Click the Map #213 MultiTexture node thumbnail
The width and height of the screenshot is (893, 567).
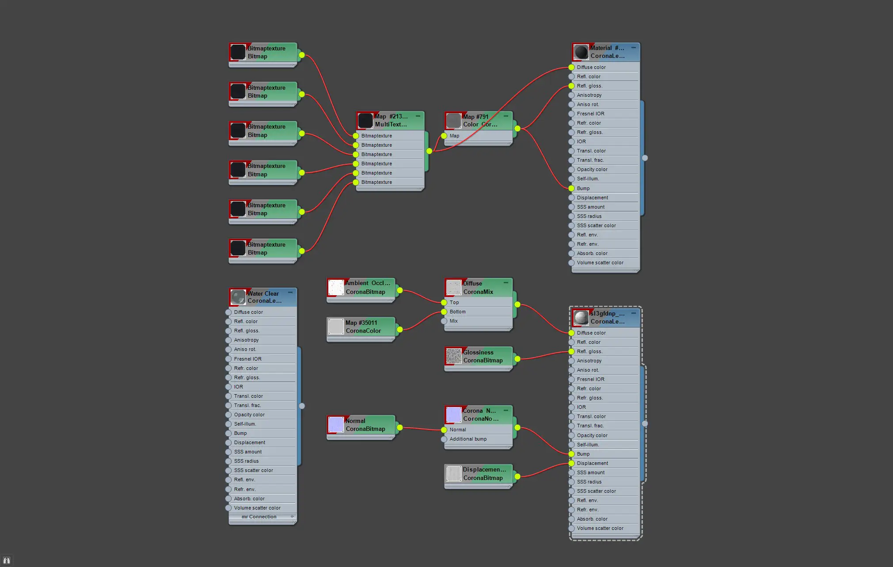(x=365, y=120)
